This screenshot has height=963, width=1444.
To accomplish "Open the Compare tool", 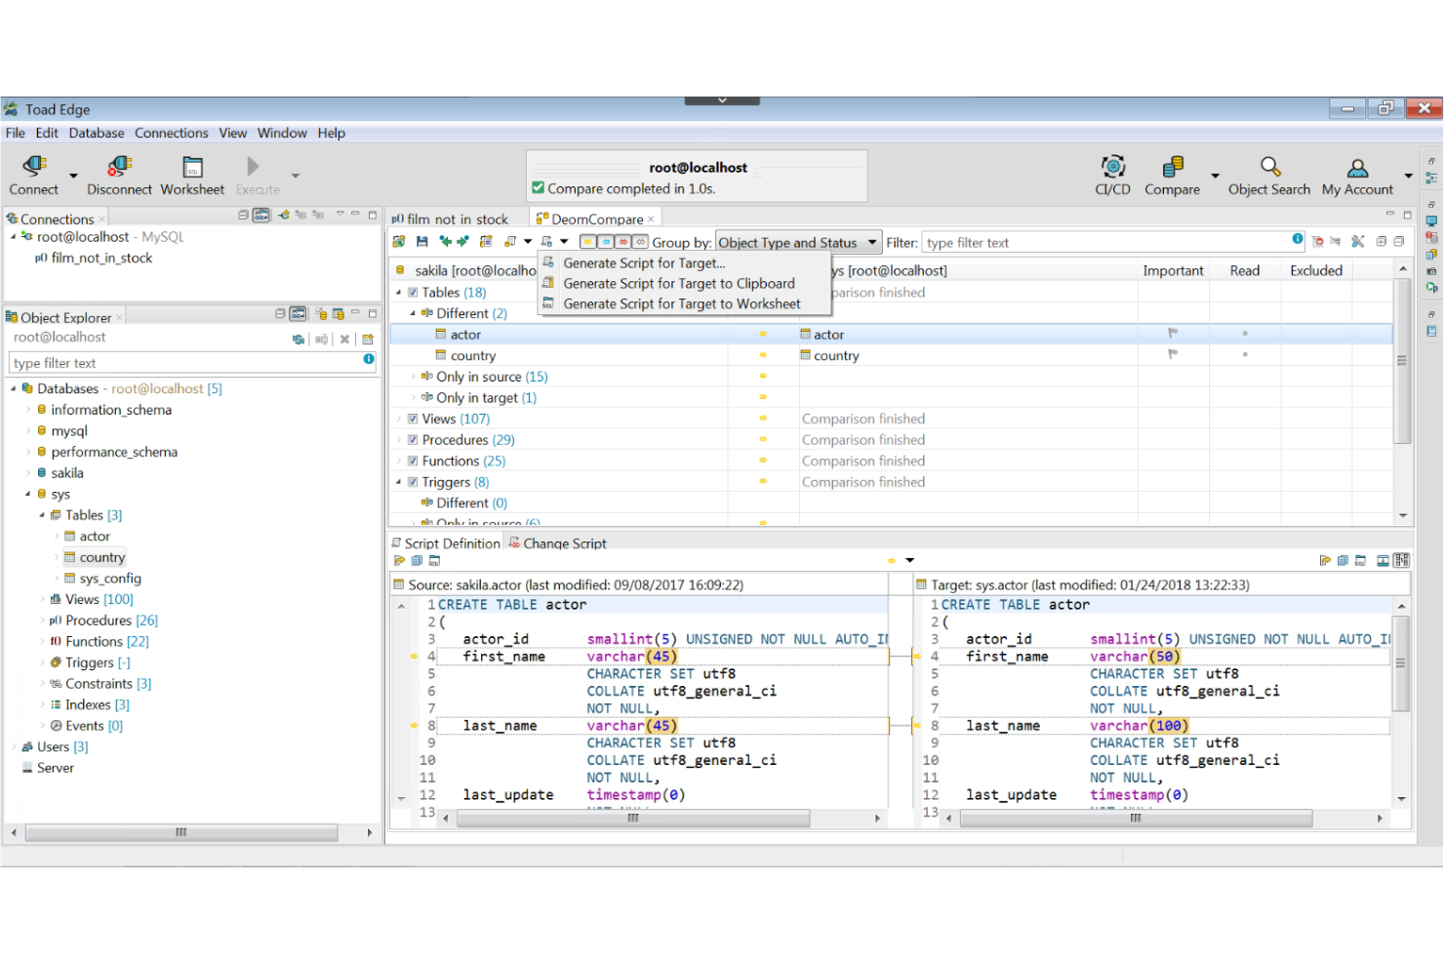I will (x=1172, y=175).
